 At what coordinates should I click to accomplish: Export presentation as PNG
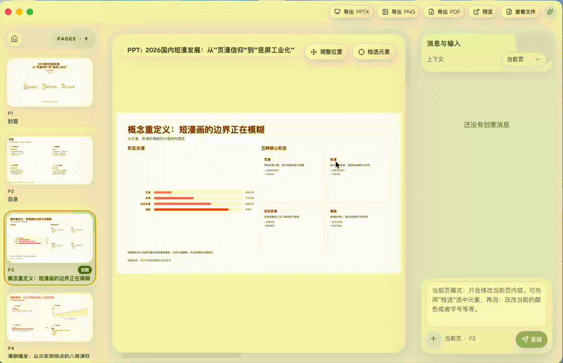pyautogui.click(x=399, y=12)
